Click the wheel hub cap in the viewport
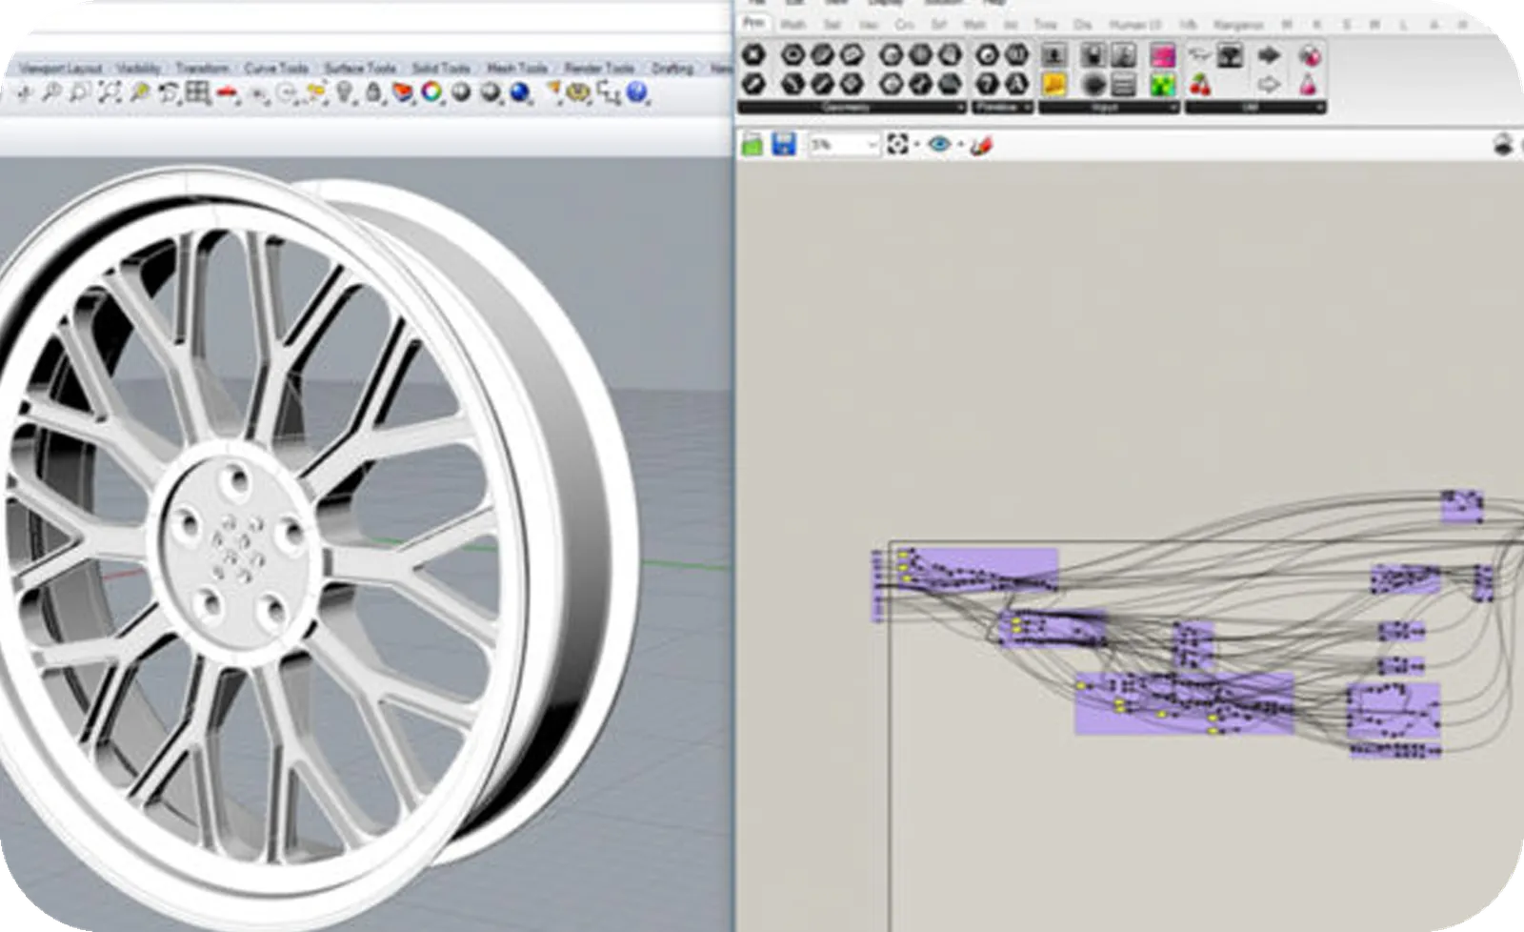Image resolution: width=1524 pixels, height=932 pixels. point(235,547)
